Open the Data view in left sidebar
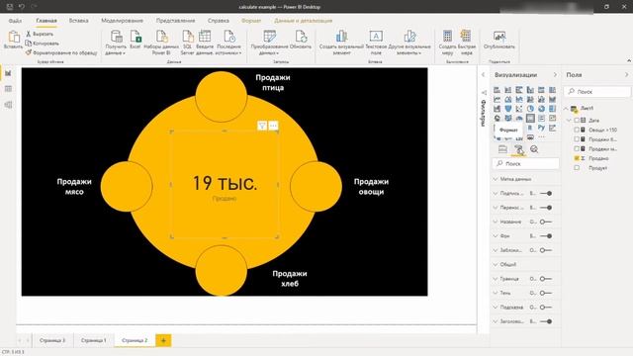Screen dimensions: 633x356 (8, 89)
